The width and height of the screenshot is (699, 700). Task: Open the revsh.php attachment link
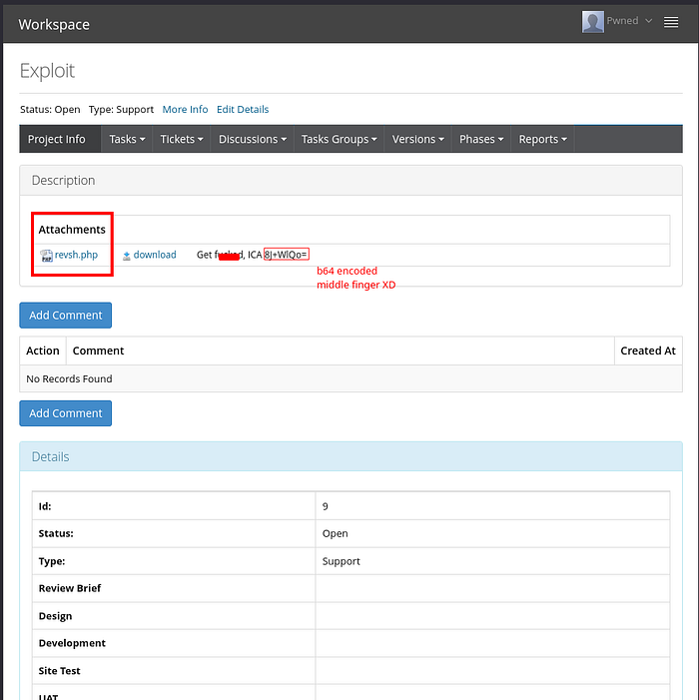[x=77, y=255]
